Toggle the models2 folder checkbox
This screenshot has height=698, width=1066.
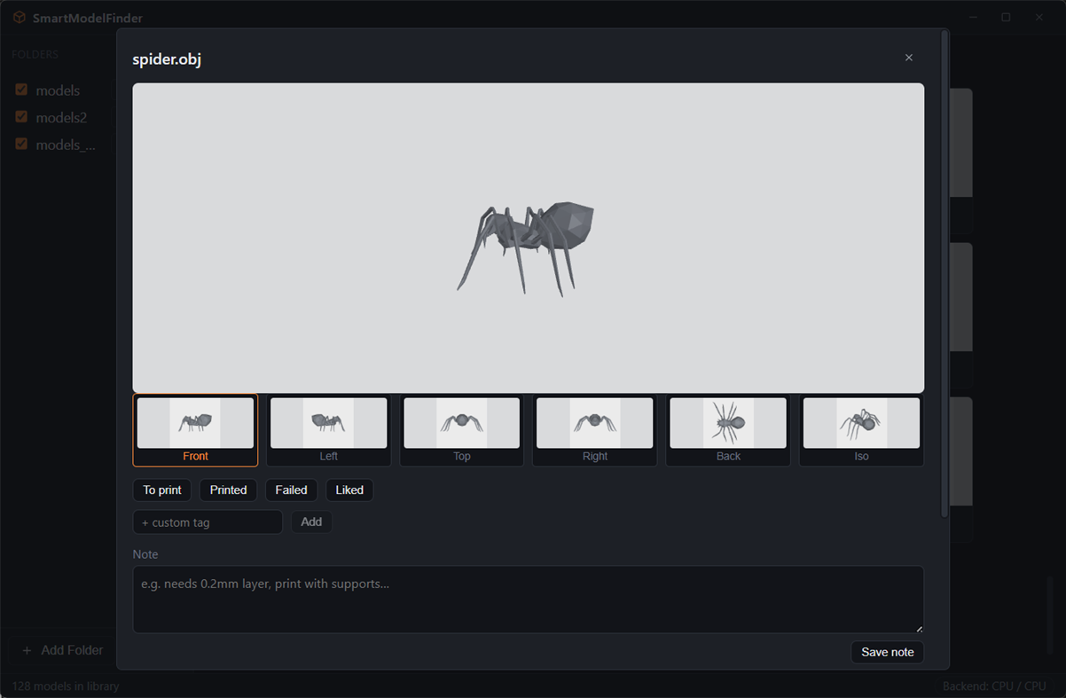pos(21,117)
